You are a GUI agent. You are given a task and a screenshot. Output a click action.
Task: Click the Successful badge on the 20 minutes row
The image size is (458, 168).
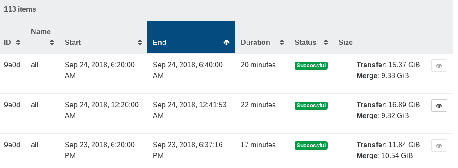311,66
